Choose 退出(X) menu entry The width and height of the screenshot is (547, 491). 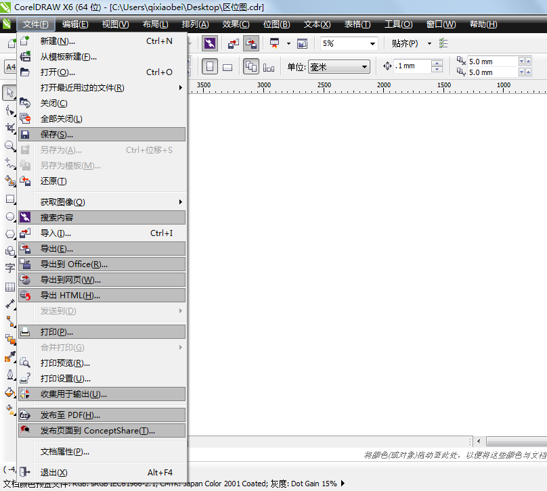(102, 473)
